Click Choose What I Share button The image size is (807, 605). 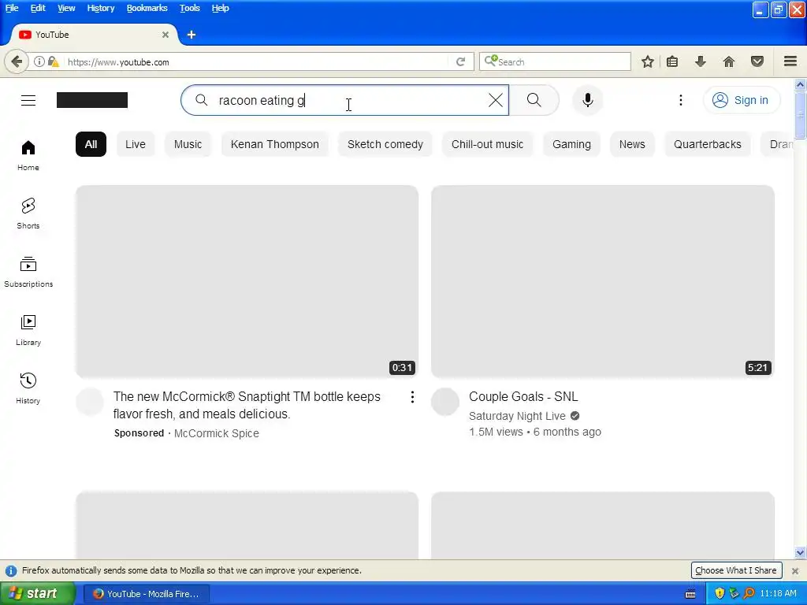[735, 570]
